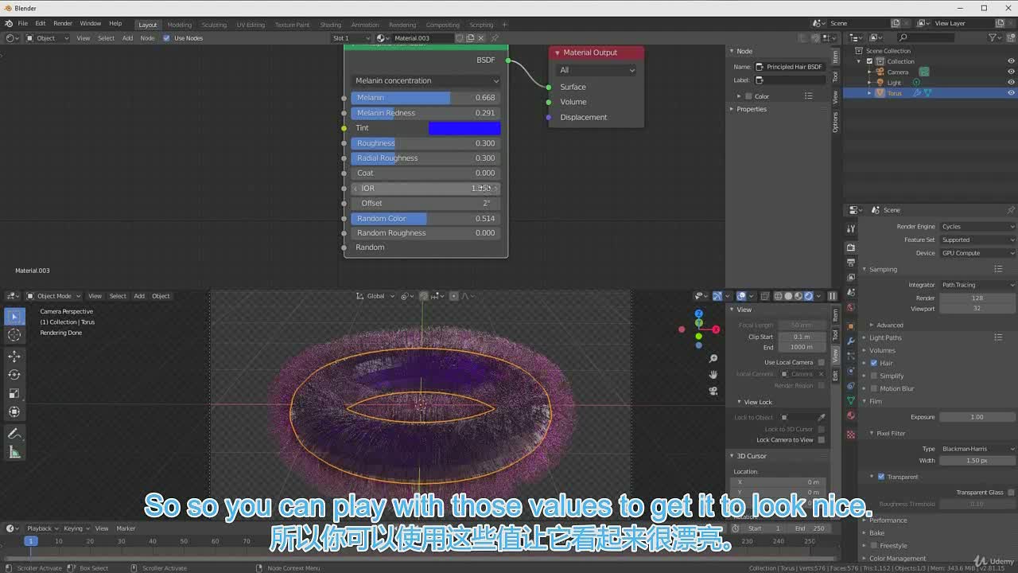Image resolution: width=1018 pixels, height=573 pixels.
Task: Open the Object properties orange square tab
Action: point(851,325)
